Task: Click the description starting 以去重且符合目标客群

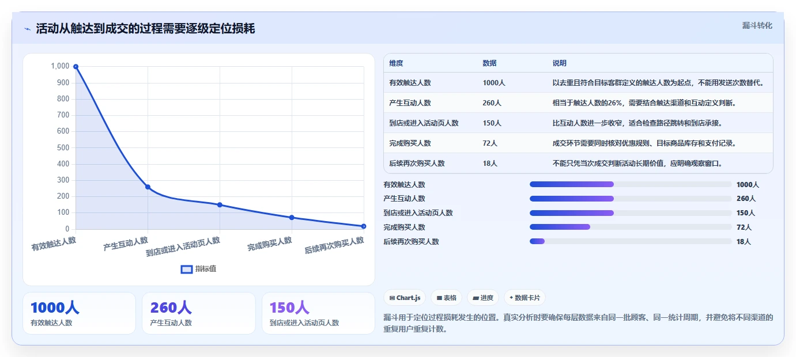Action: [658, 83]
